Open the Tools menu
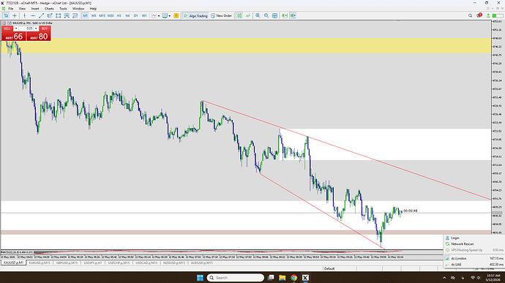The image size is (505, 283). (x=63, y=9)
